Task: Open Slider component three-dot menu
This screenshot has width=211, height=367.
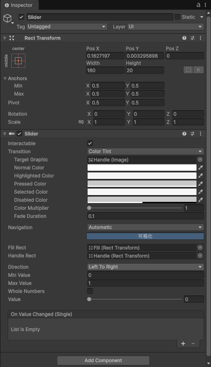Action: [x=201, y=134]
